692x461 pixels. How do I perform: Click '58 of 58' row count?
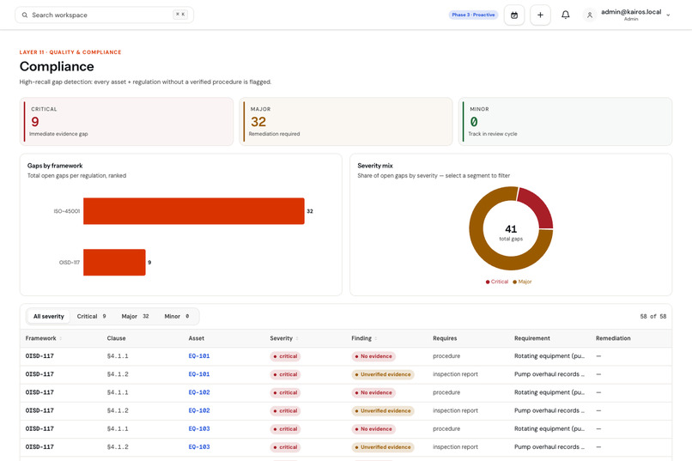[653, 316]
